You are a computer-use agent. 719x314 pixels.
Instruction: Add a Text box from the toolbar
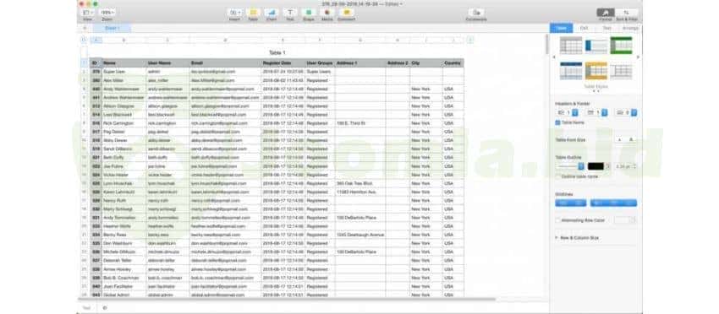coord(290,13)
